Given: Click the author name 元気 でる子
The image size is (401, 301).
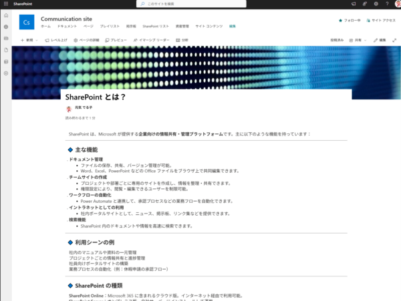Looking at the screenshot, I should tap(84, 107).
